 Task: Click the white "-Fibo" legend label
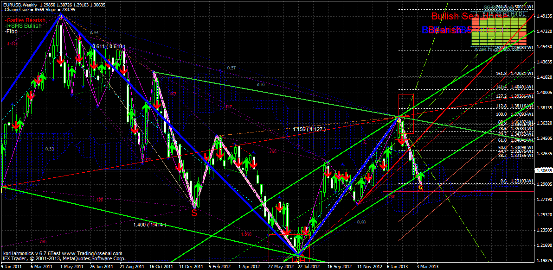[11, 31]
